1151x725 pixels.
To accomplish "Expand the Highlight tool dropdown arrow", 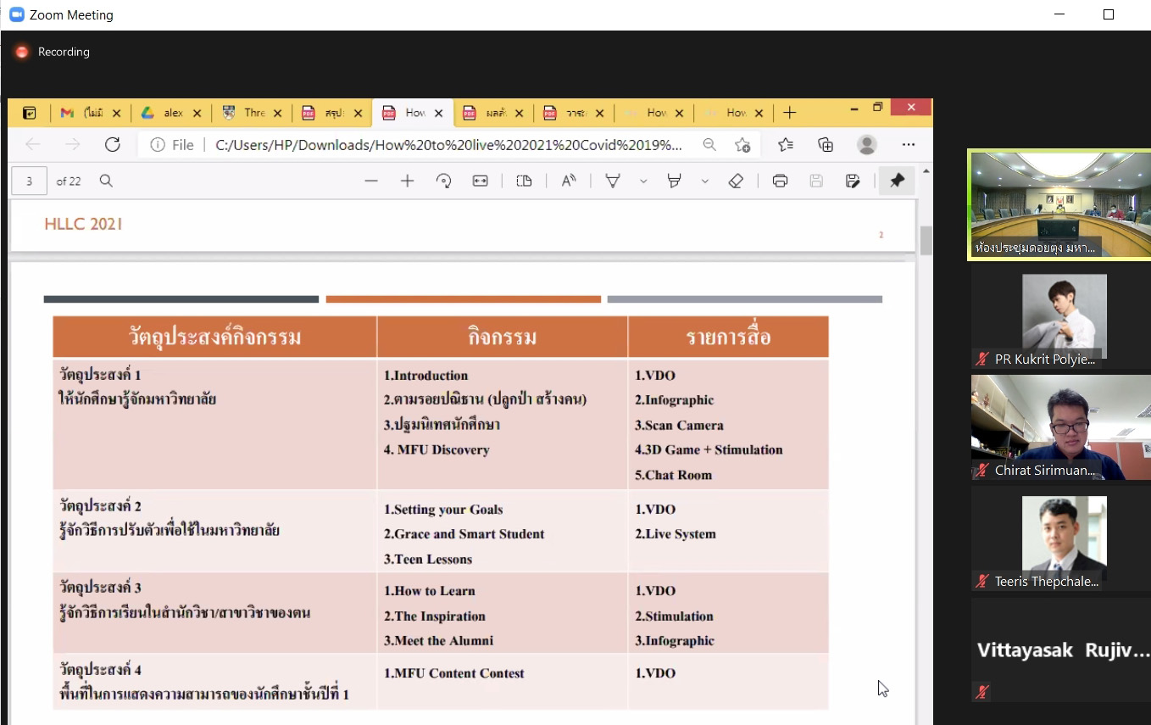I will pyautogui.click(x=704, y=181).
